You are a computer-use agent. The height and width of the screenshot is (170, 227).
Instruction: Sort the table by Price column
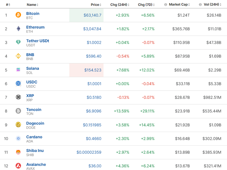pyautogui.click(x=96, y=5)
